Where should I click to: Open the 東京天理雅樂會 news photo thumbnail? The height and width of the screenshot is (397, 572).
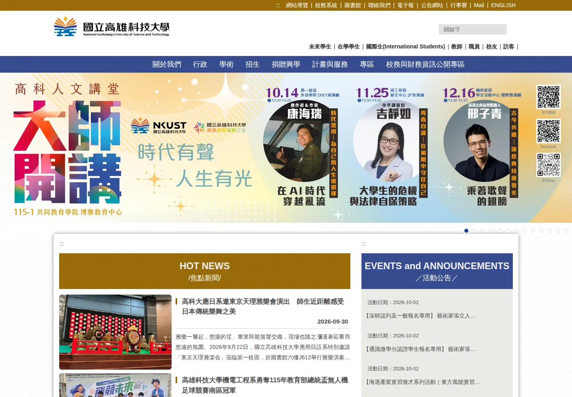115,332
